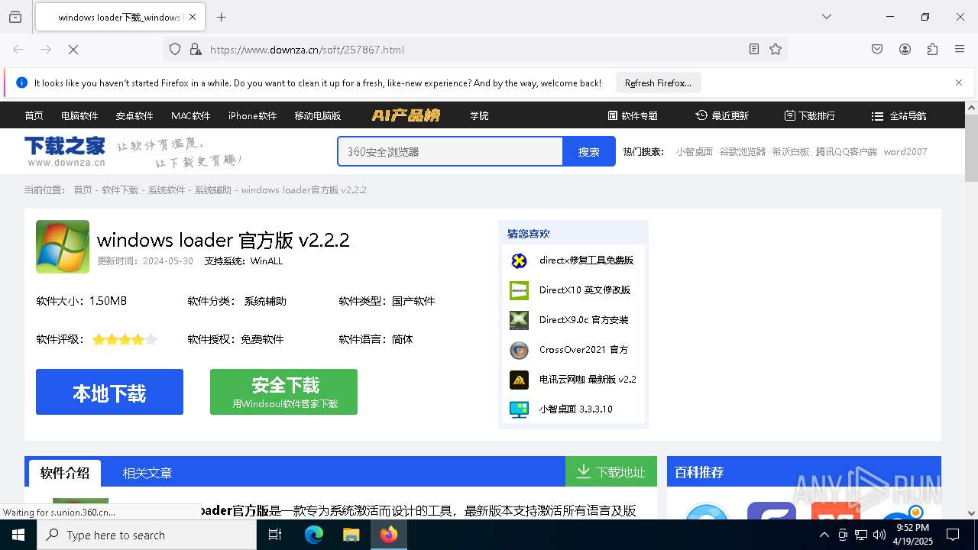Search hot keyword 谷歌浏览器

743,151
